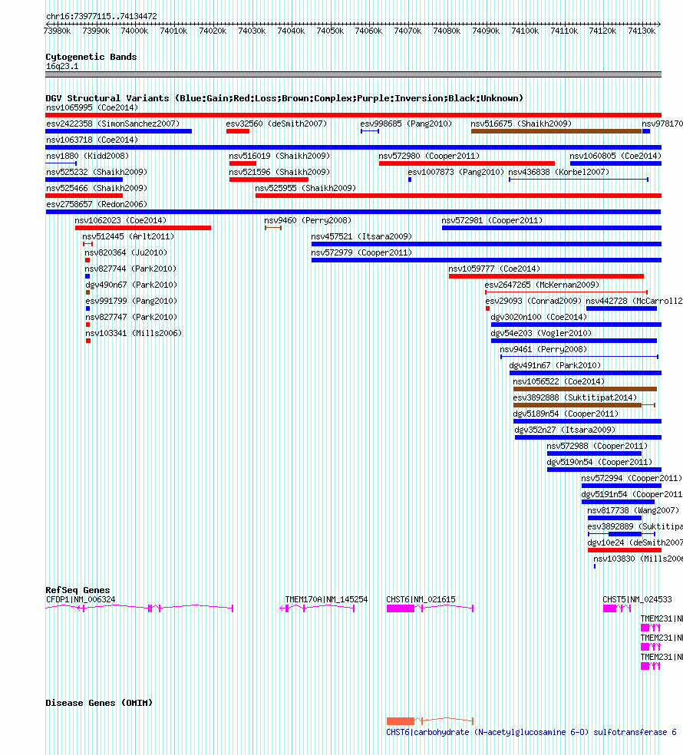
Task: Open nsv572981 (Cooper2011) variant label
Action: (492, 220)
